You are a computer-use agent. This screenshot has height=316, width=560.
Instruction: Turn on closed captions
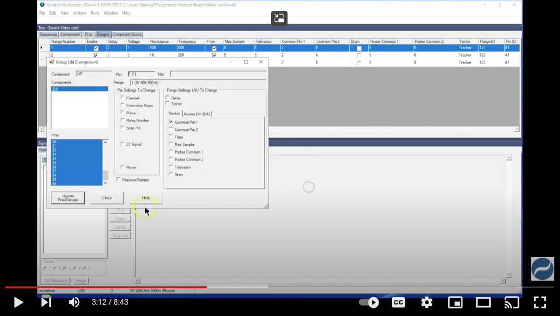pyautogui.click(x=398, y=302)
